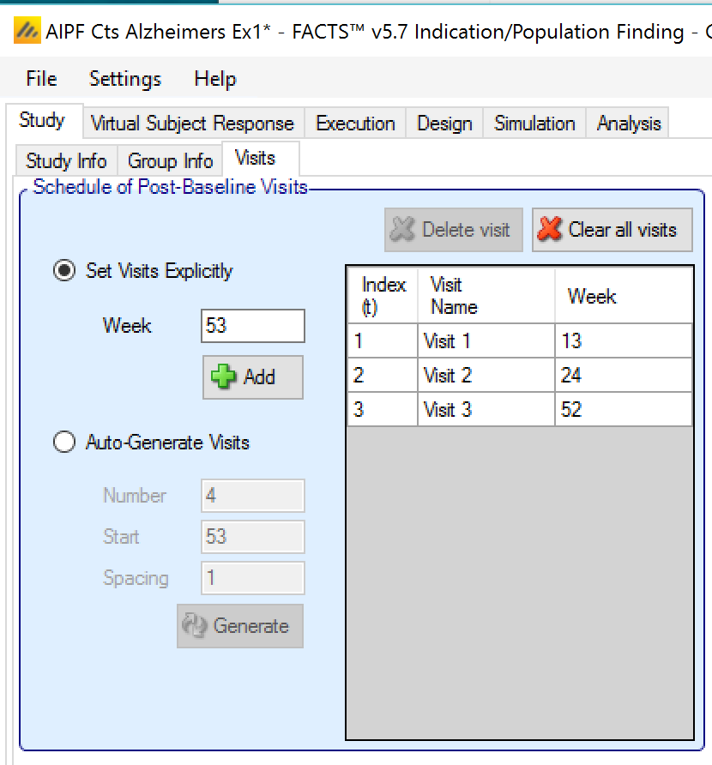This screenshot has width=712, height=765.
Task: Open the File menu
Action: point(41,79)
